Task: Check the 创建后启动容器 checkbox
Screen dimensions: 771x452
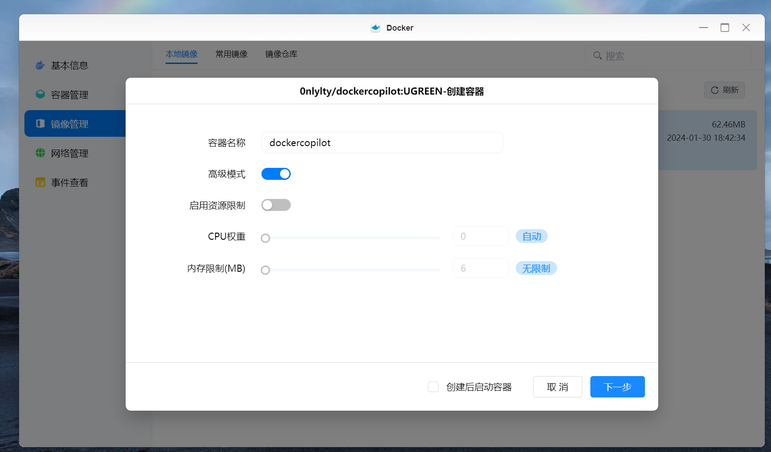Action: pyautogui.click(x=433, y=387)
